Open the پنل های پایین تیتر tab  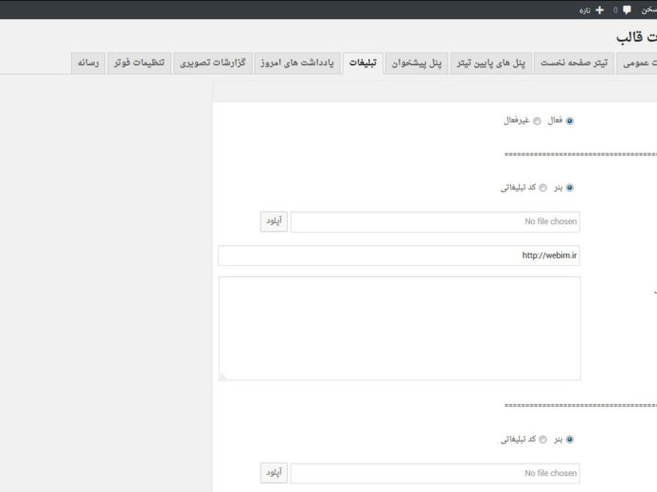coord(490,63)
